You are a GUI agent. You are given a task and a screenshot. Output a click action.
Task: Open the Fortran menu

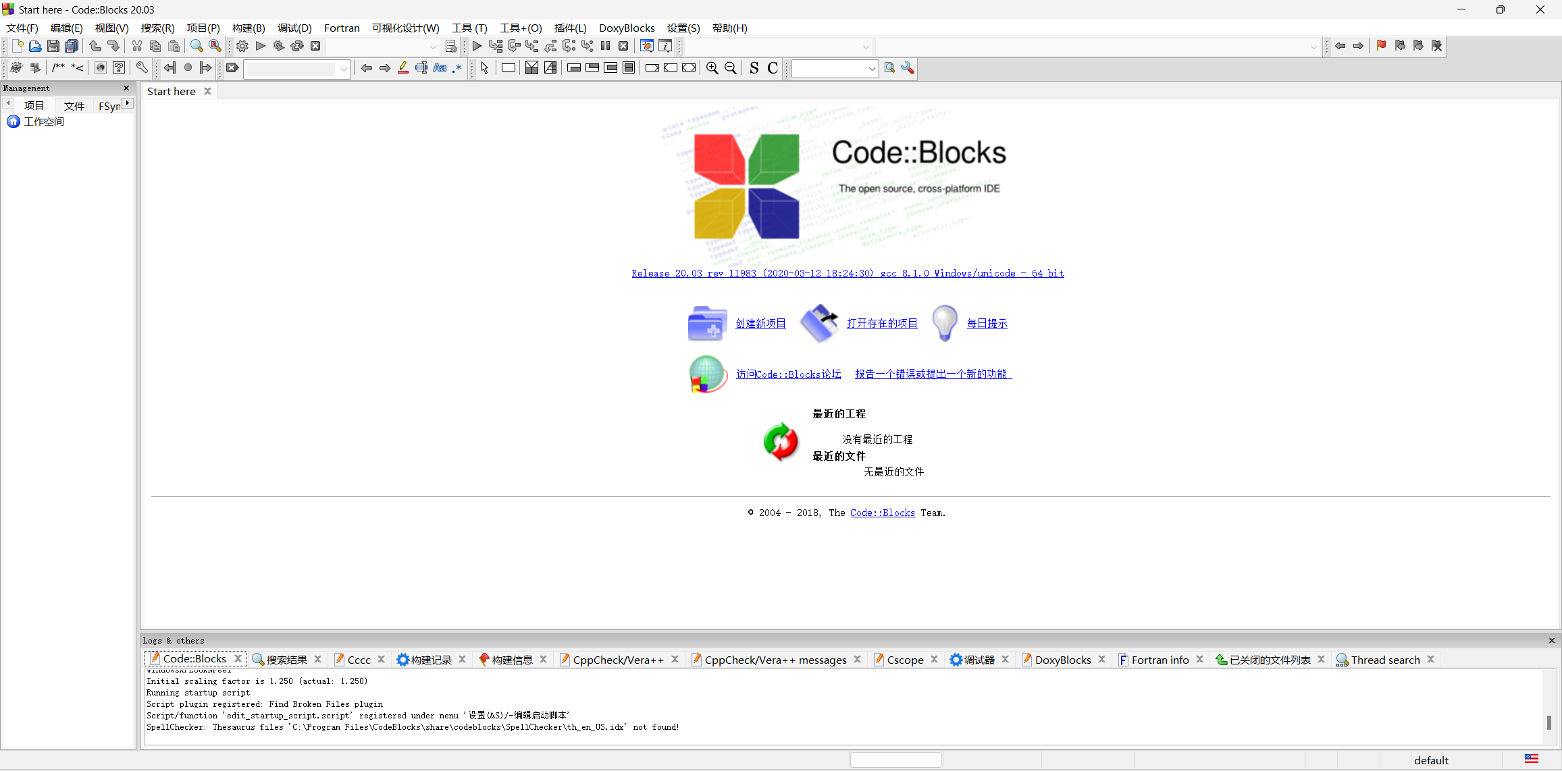point(342,28)
